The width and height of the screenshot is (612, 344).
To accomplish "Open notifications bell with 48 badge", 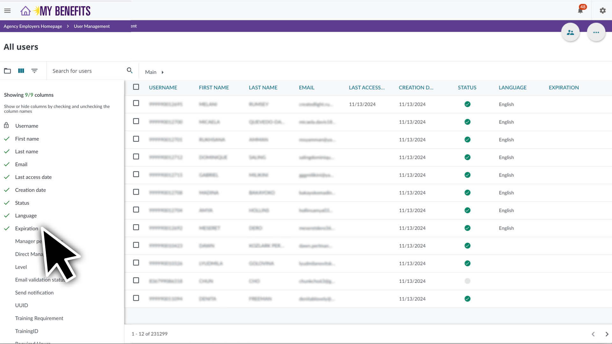I will [x=580, y=11].
